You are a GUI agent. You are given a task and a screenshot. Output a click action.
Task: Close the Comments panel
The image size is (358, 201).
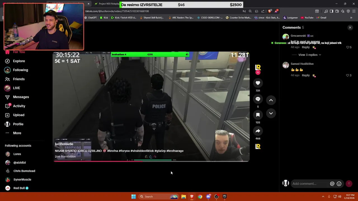pyautogui.click(x=350, y=27)
